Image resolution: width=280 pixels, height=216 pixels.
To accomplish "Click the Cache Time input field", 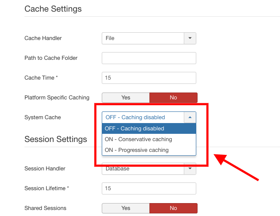I will coord(149,78).
